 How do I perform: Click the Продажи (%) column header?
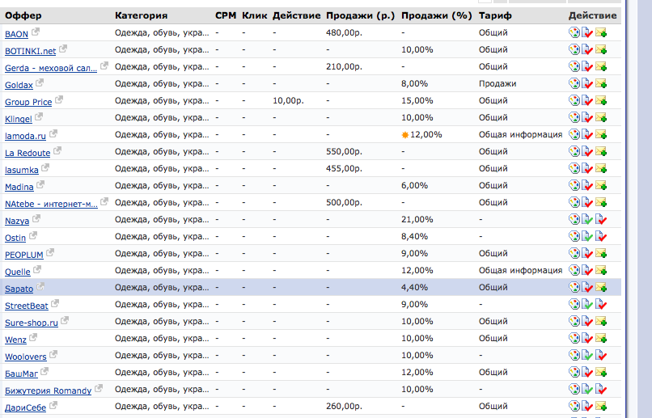tap(437, 15)
